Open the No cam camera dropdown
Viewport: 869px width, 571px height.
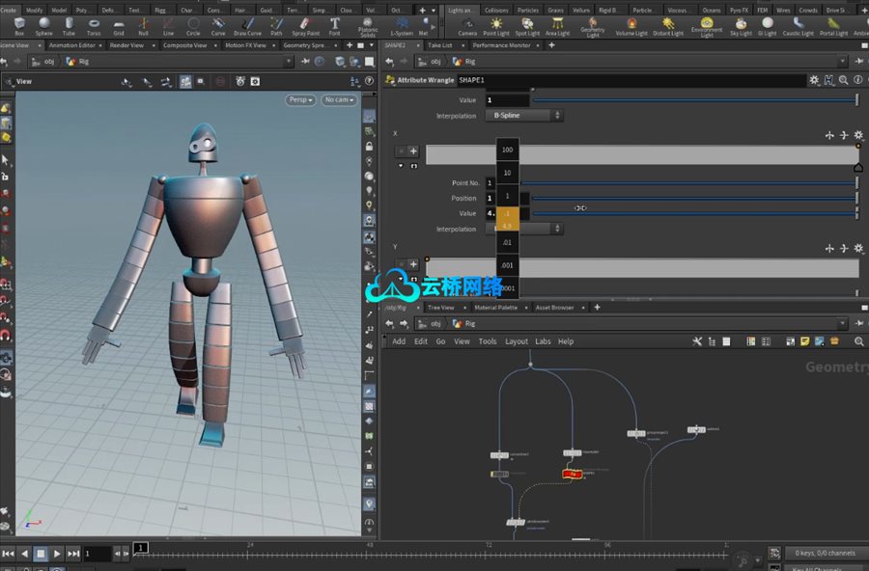[339, 99]
